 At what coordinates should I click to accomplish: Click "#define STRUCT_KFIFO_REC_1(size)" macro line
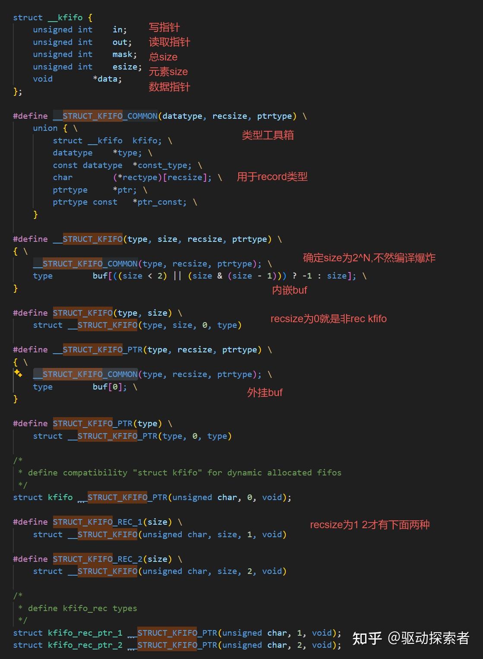(98, 522)
